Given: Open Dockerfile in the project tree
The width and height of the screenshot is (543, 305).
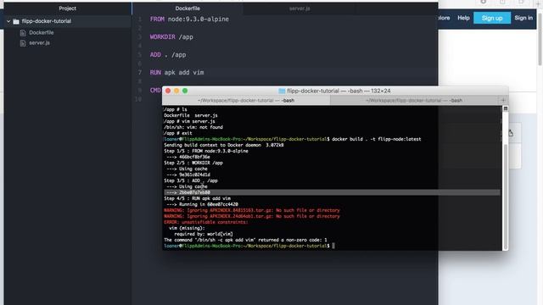Looking at the screenshot, I should click(42, 32).
